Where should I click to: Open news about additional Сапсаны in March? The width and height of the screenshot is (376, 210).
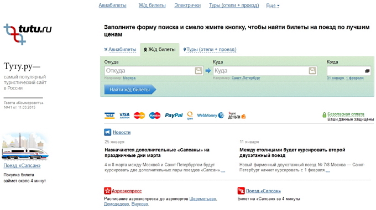[157, 153]
